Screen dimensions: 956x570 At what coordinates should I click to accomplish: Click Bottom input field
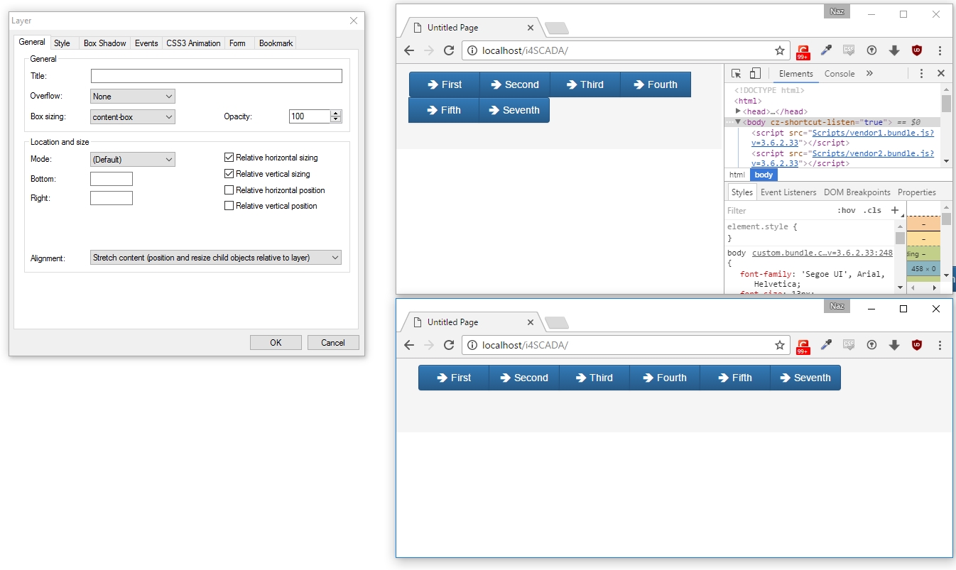(x=112, y=179)
